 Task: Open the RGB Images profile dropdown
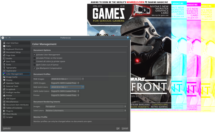point(67,79)
